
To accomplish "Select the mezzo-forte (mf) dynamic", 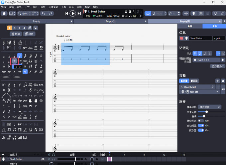I will 25,72.
